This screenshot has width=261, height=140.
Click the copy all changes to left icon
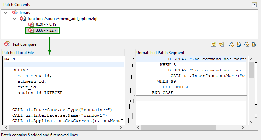click(x=213, y=44)
